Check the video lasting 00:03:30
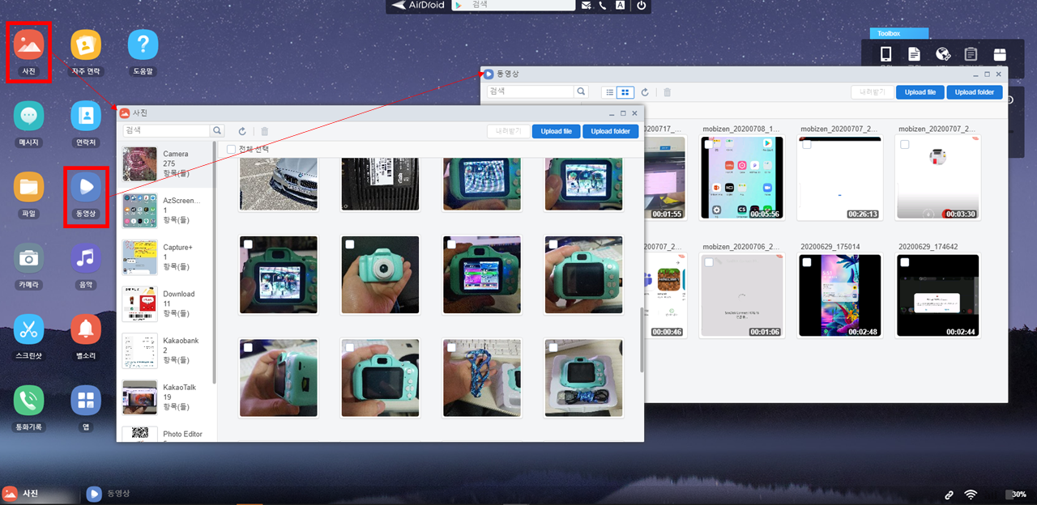 tap(905, 144)
